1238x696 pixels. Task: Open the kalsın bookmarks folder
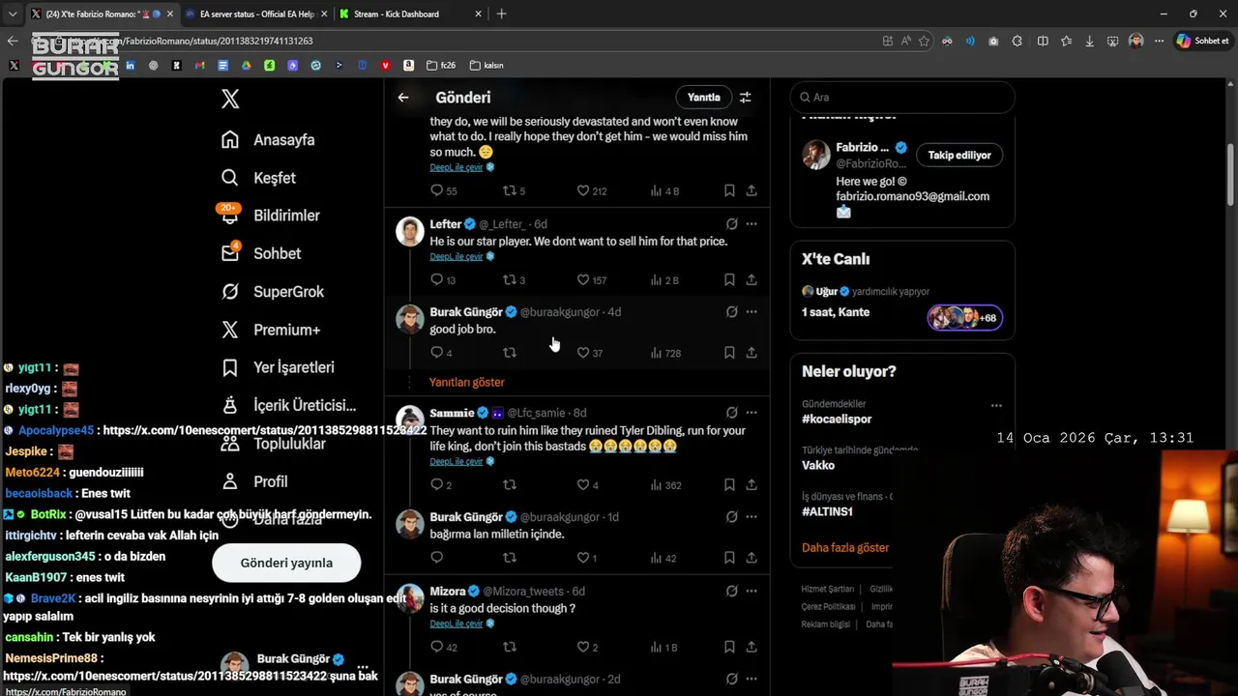[x=486, y=66]
